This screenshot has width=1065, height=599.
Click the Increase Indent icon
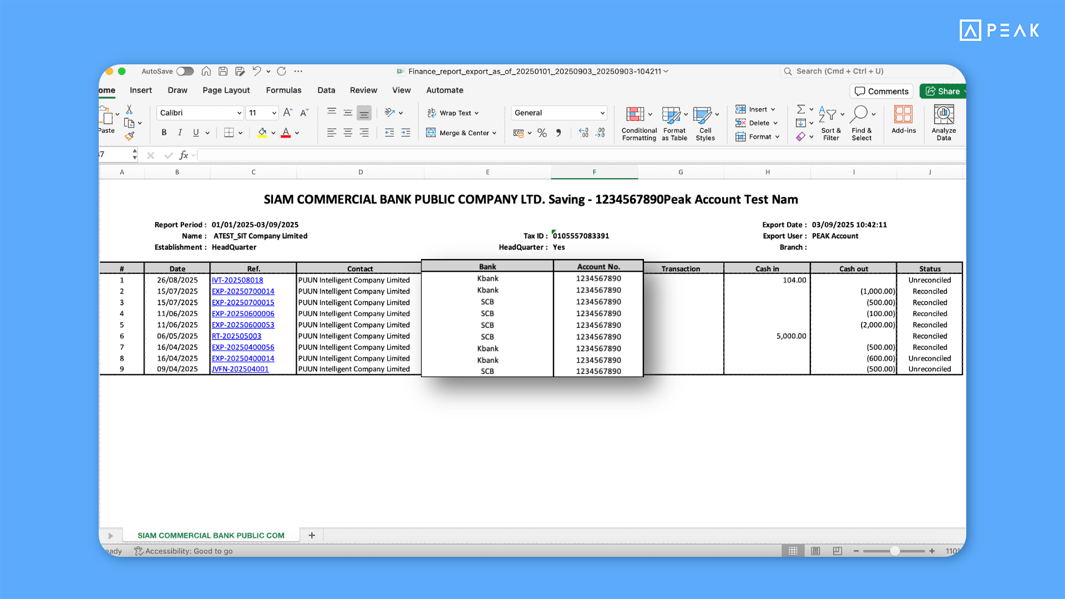(x=405, y=133)
